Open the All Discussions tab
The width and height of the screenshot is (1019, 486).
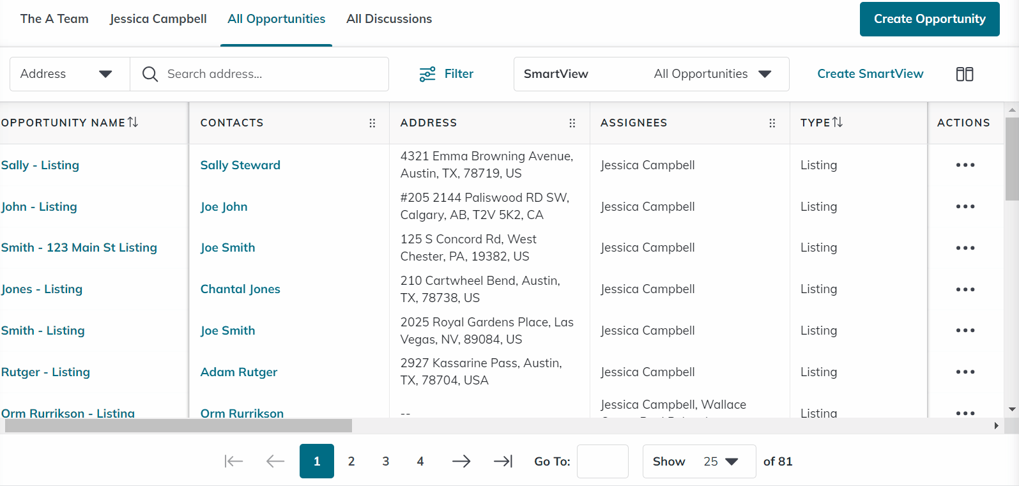tap(389, 19)
